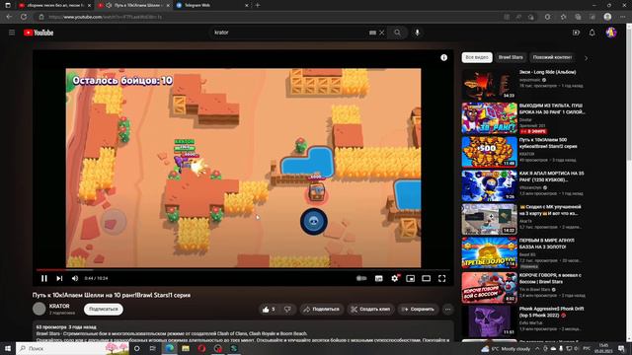632x355 pixels.
Task: Open the live "30 РАНГ" stream thumbnail
Action: (x=490, y=117)
